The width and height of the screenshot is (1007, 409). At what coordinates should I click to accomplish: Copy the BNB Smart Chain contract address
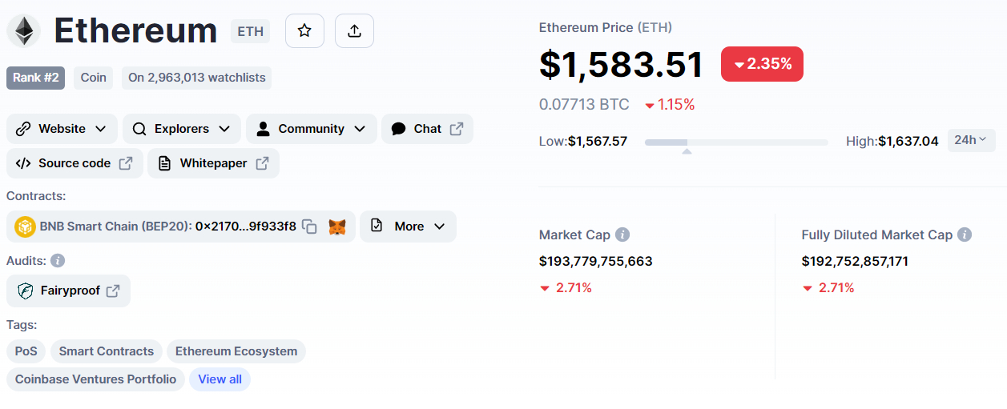309,227
